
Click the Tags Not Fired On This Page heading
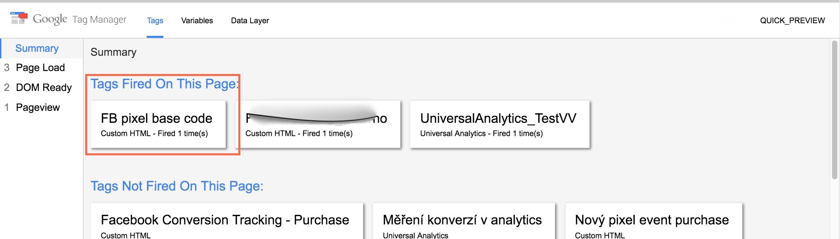(177, 186)
